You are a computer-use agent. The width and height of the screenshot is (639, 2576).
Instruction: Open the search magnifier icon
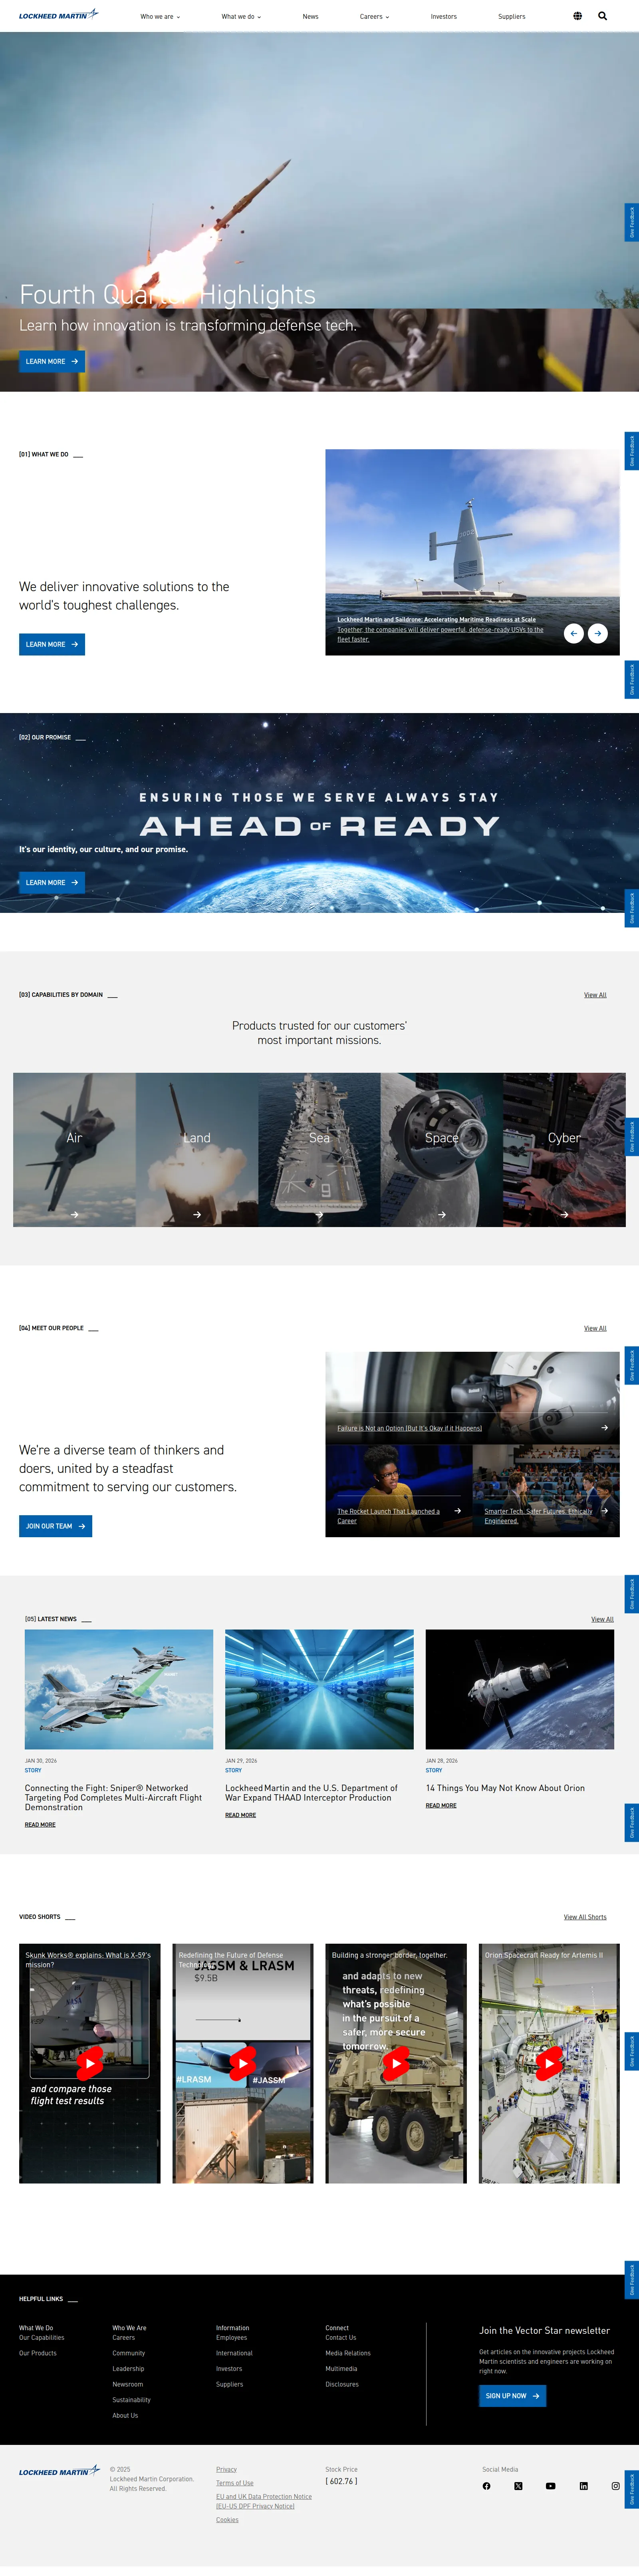[602, 16]
